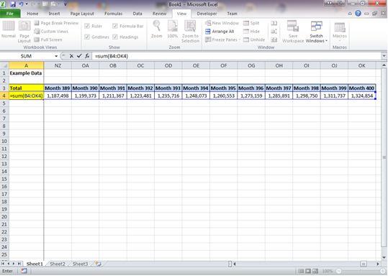Open a New Window
This screenshot has width=388, height=278.
[222, 23]
